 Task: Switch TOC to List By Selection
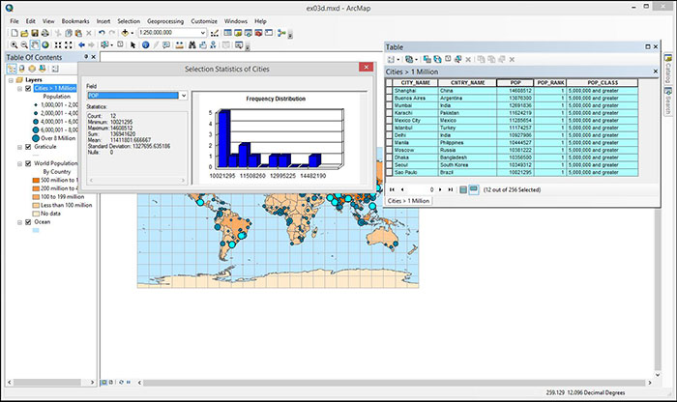[x=43, y=69]
